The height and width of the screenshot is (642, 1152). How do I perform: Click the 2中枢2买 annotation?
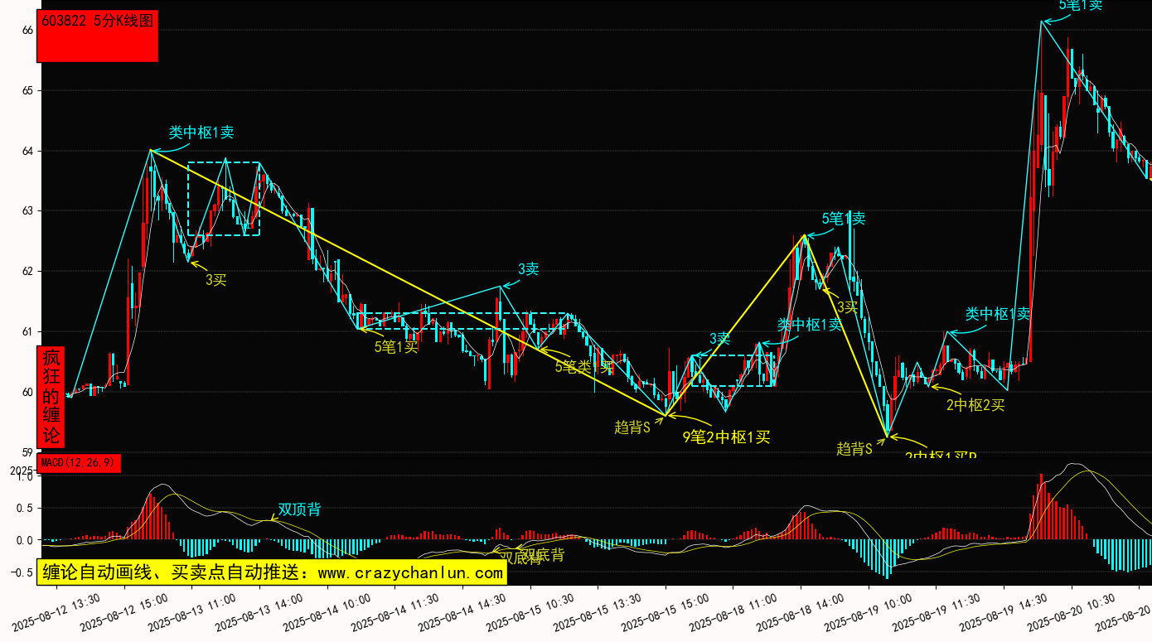click(975, 405)
